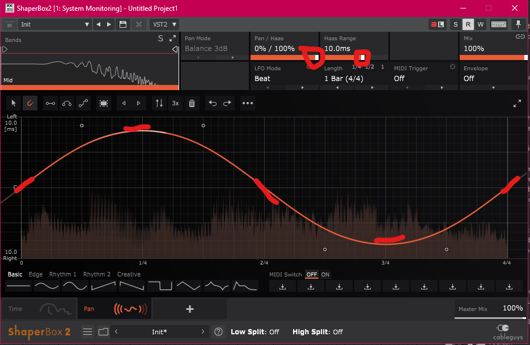The image size is (530, 345).
Task: Step LFO Mode to previous option
Action: pos(268,87)
